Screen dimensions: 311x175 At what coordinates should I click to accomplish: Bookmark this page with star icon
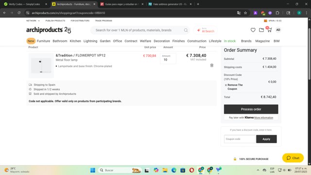(245, 13)
